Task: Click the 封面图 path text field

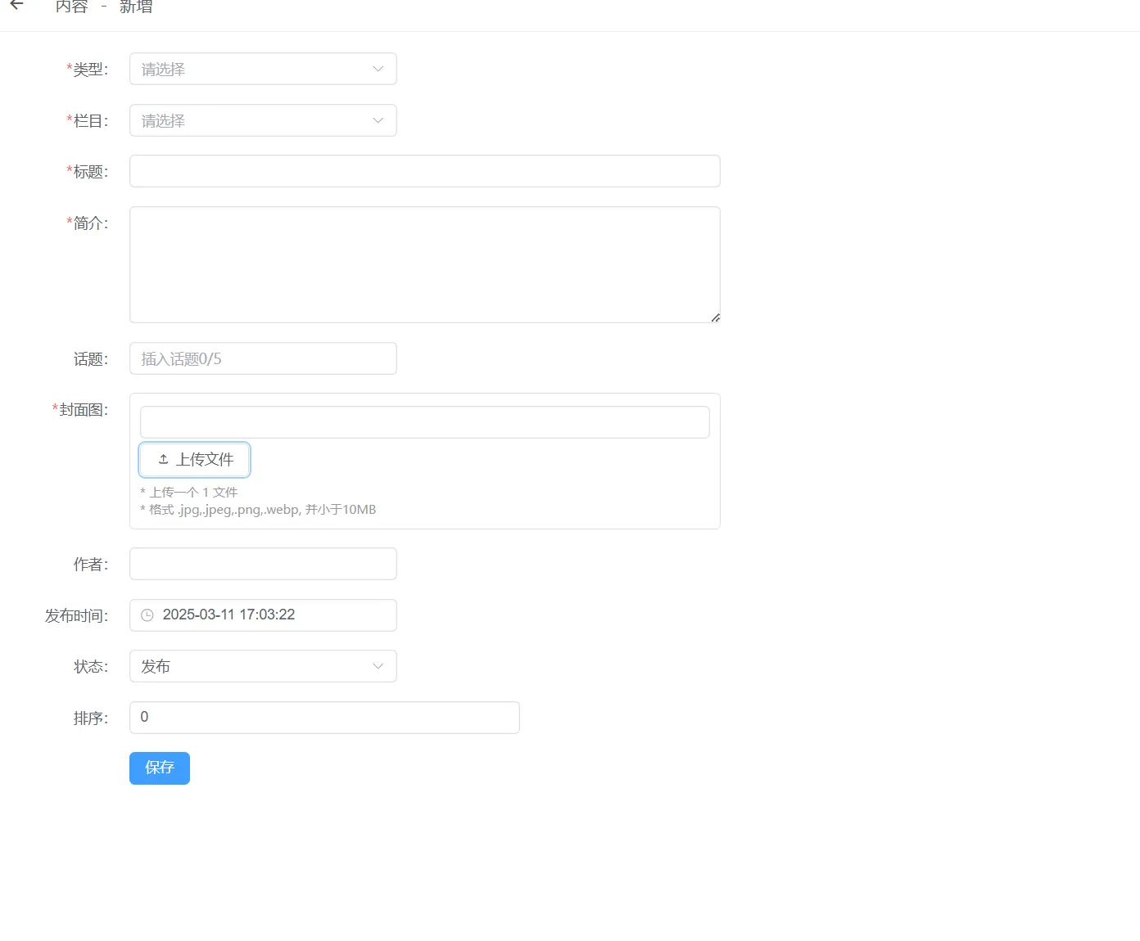Action: pos(424,422)
